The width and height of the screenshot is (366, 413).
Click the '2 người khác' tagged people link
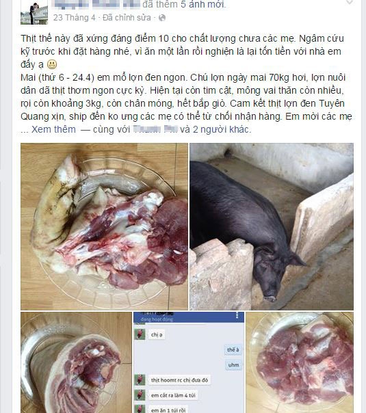coord(221,129)
